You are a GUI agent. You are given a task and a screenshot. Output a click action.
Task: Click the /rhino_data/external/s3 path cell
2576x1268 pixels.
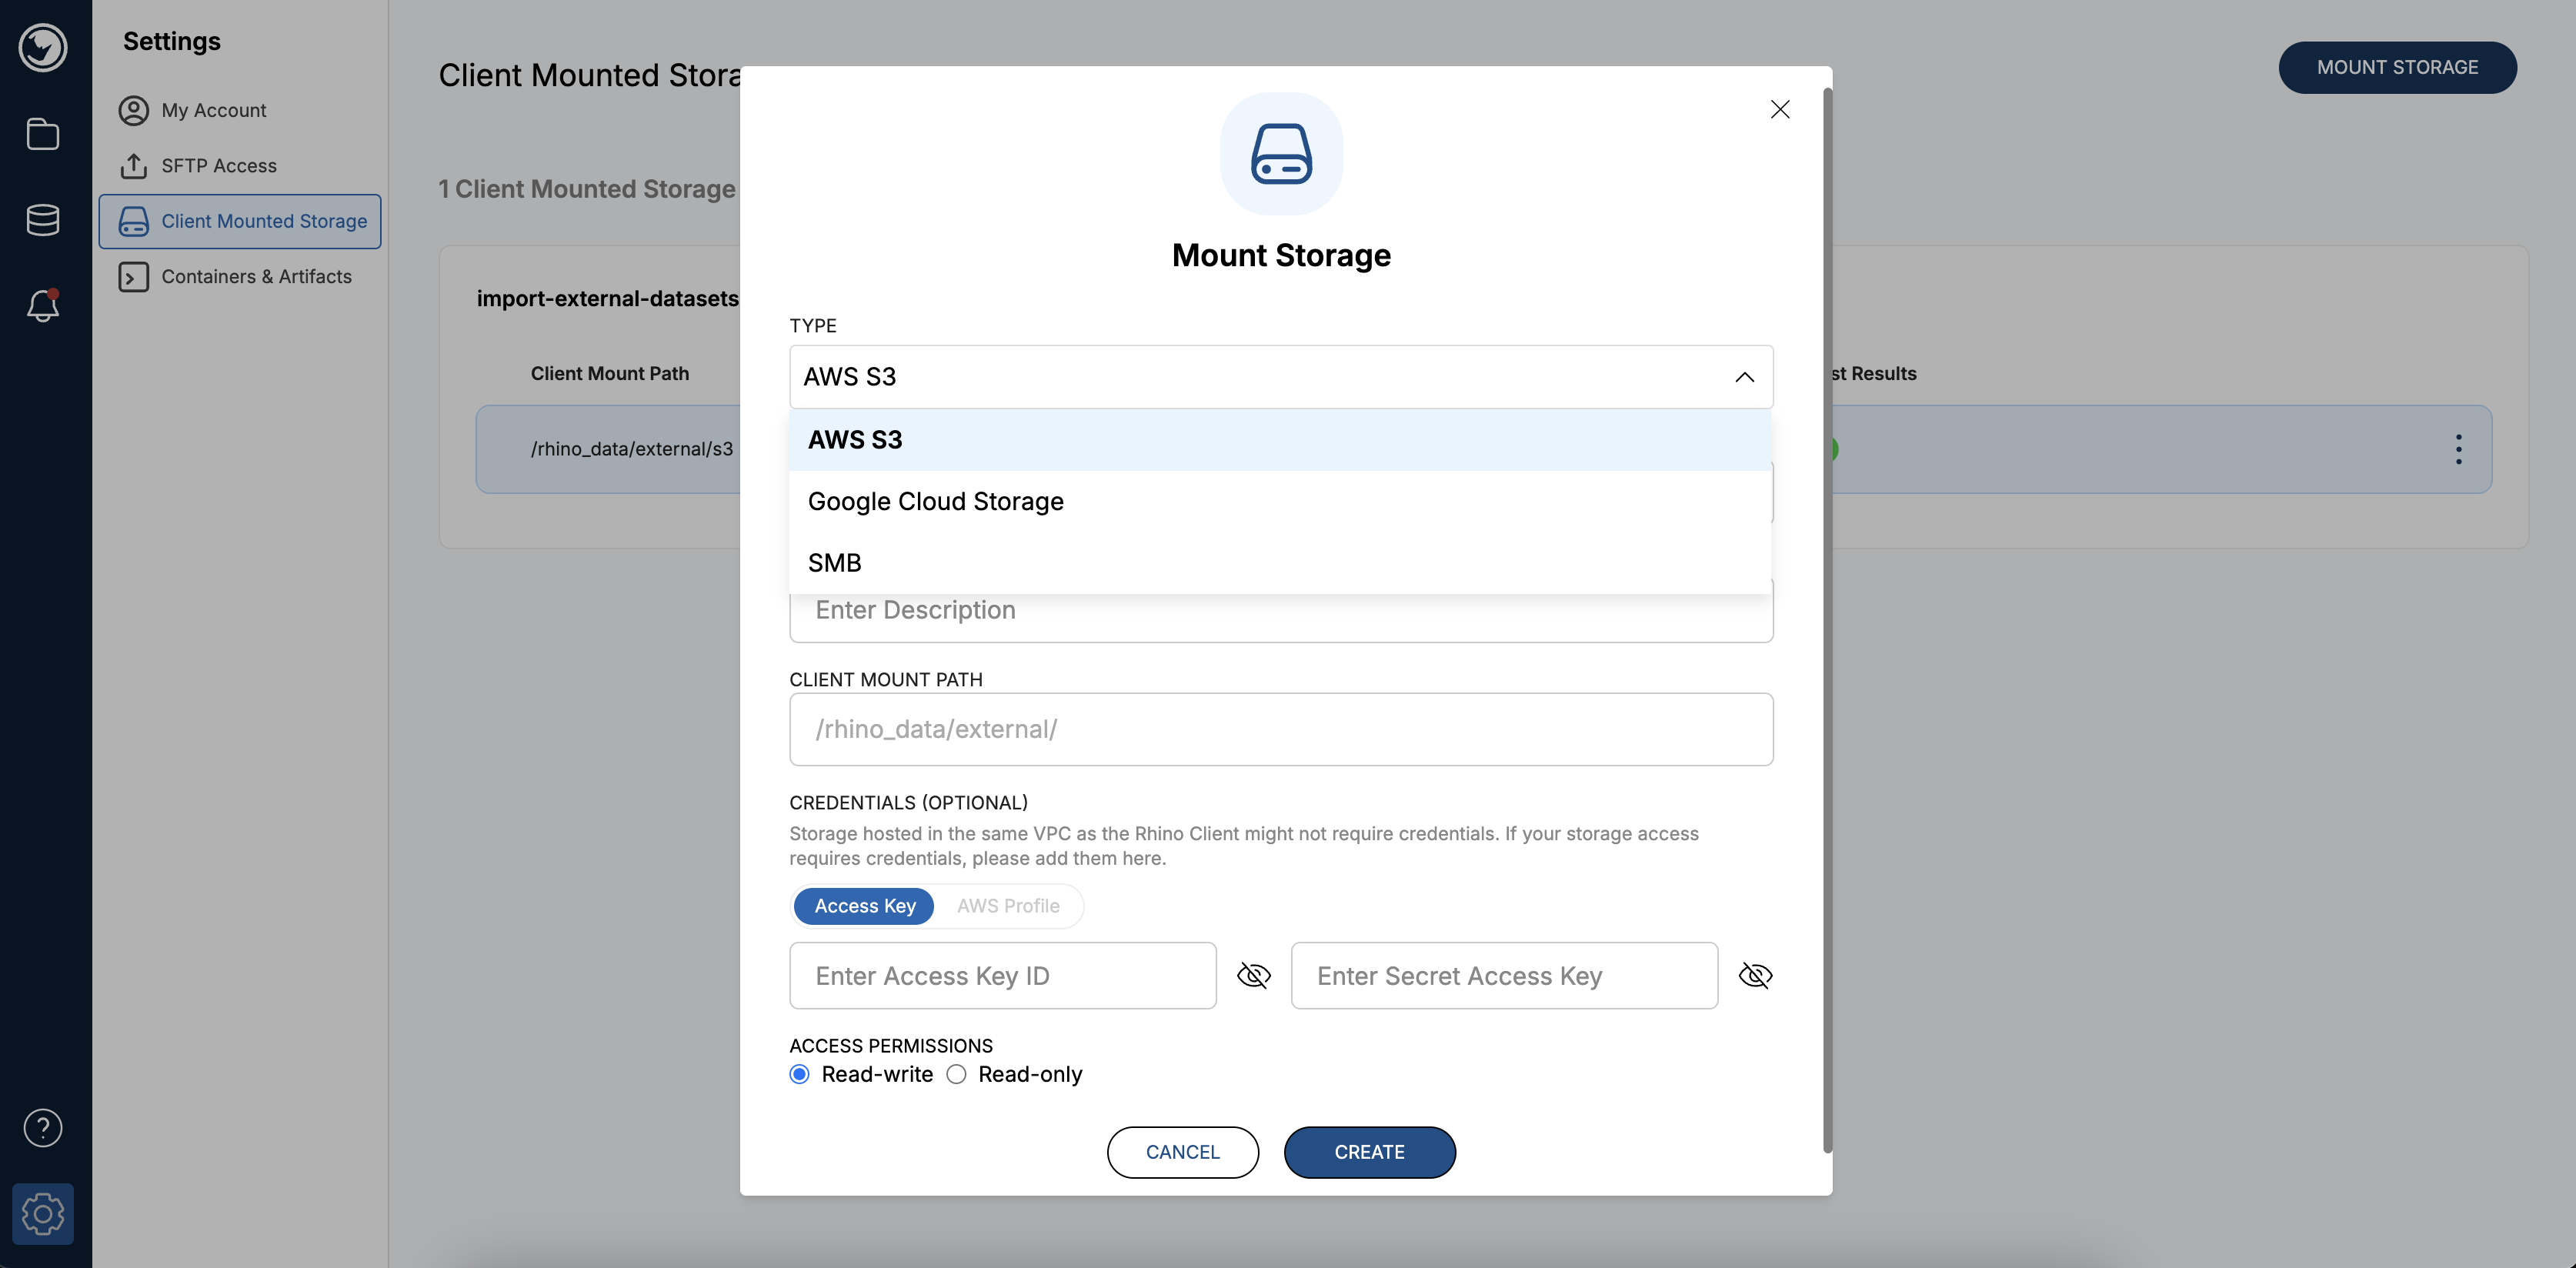tap(631, 449)
